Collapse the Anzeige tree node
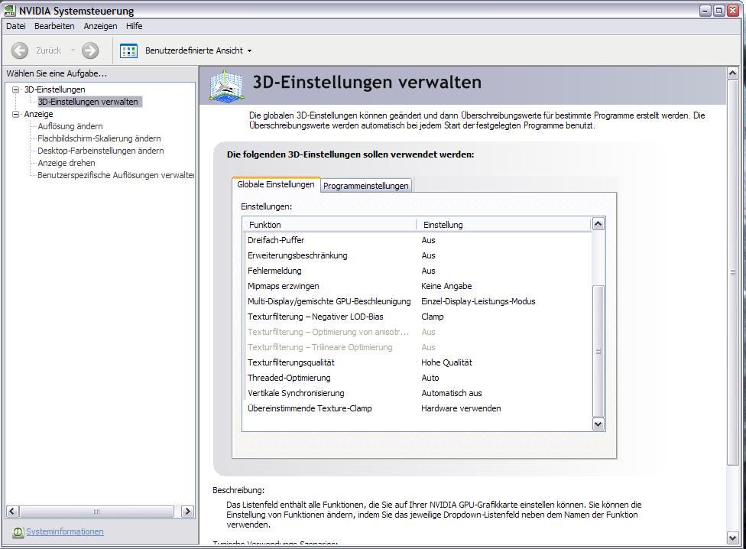 (15, 114)
